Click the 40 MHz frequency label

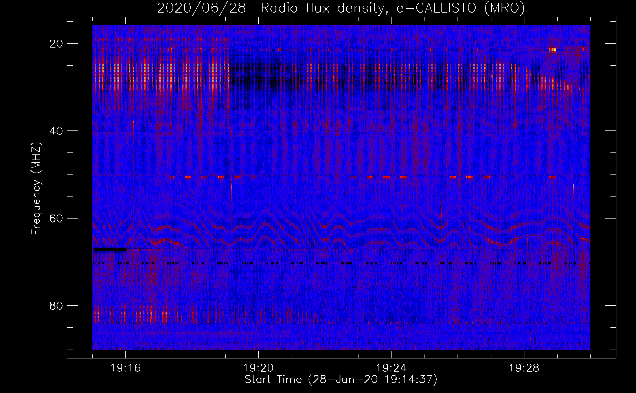click(56, 131)
